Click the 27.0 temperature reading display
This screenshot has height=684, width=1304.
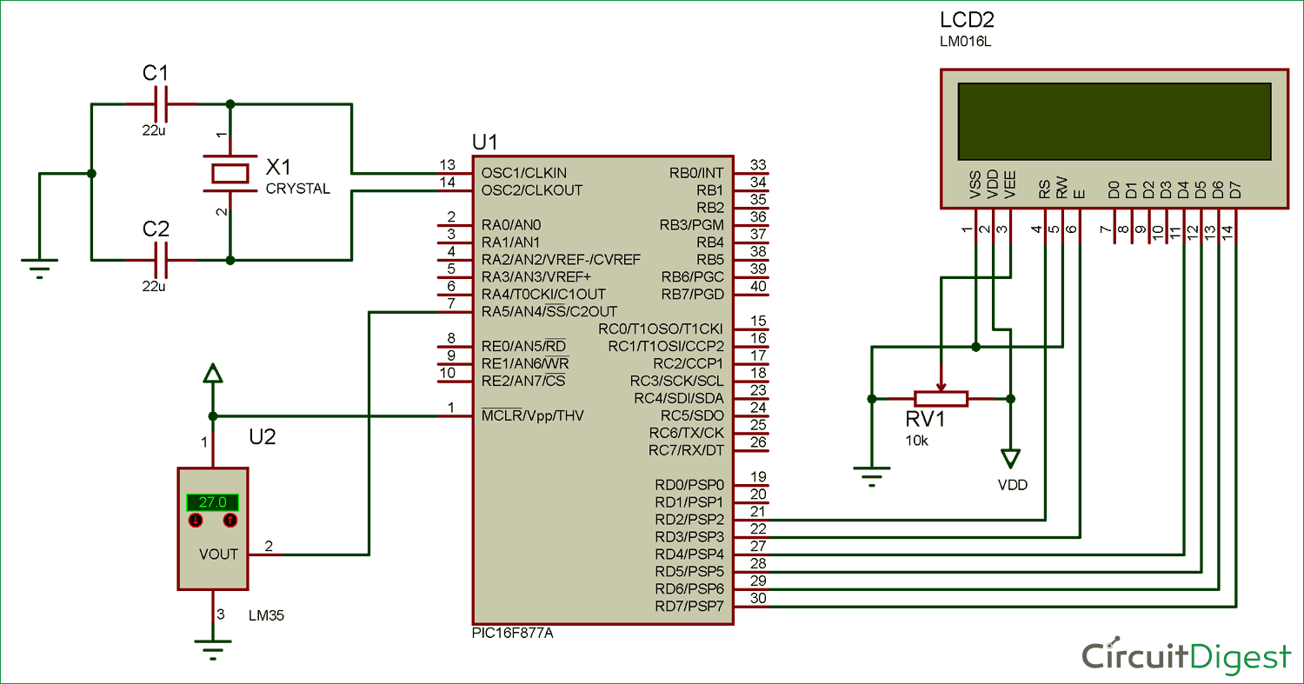point(213,502)
